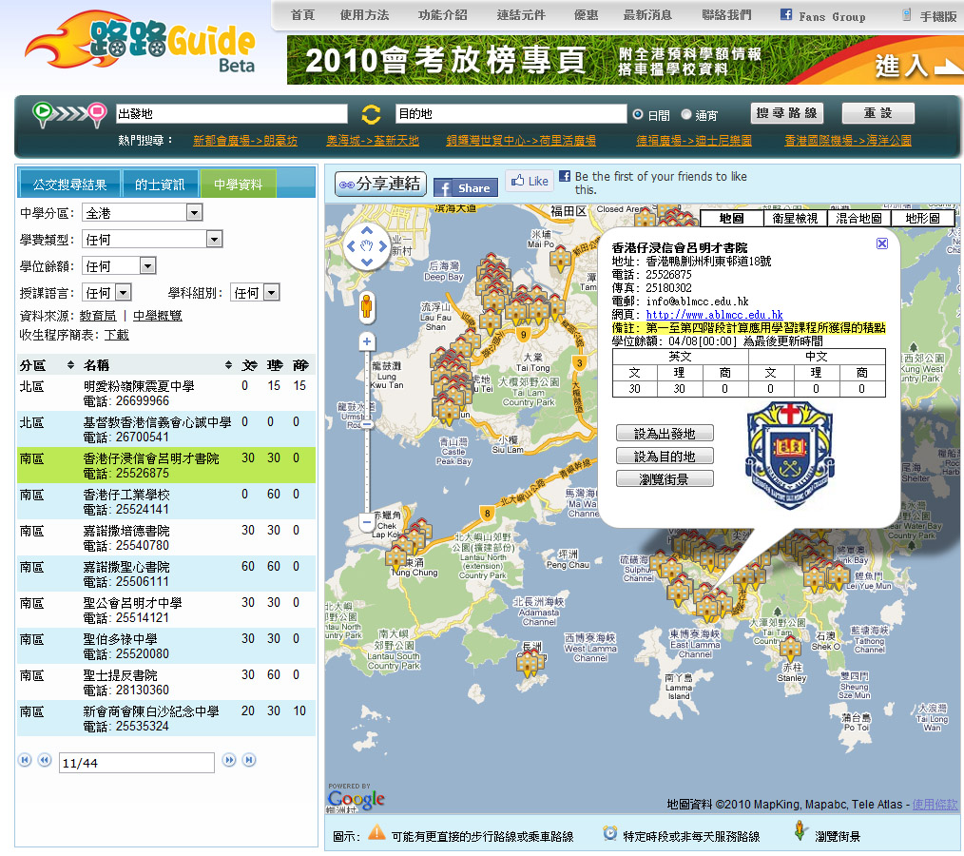Viewport: 964px width, 856px height.
Task: Switch to 公交搜尋結果 tab
Action: point(69,184)
